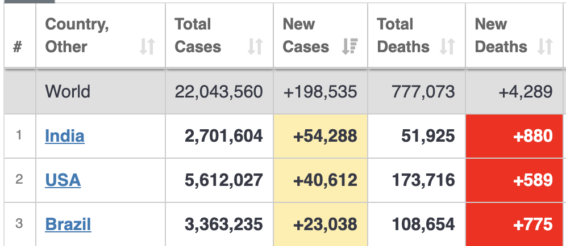
Task: Click the New Cases header label
Action: click(x=305, y=35)
